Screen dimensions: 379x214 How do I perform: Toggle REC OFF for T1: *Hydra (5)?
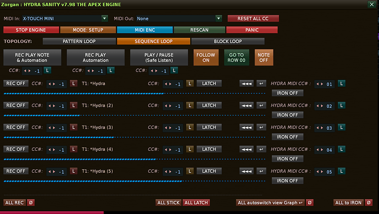[16, 171]
